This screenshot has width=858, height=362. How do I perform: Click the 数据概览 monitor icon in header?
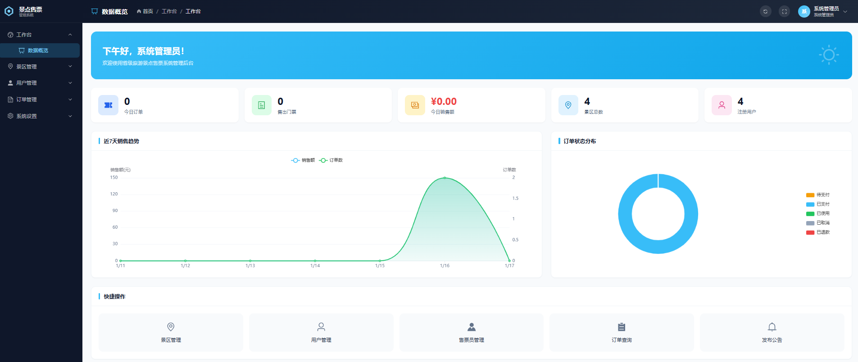[95, 11]
